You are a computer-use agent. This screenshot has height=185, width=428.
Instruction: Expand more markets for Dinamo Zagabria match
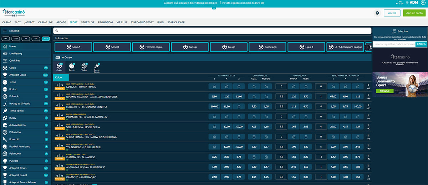pyautogui.click(x=368, y=96)
